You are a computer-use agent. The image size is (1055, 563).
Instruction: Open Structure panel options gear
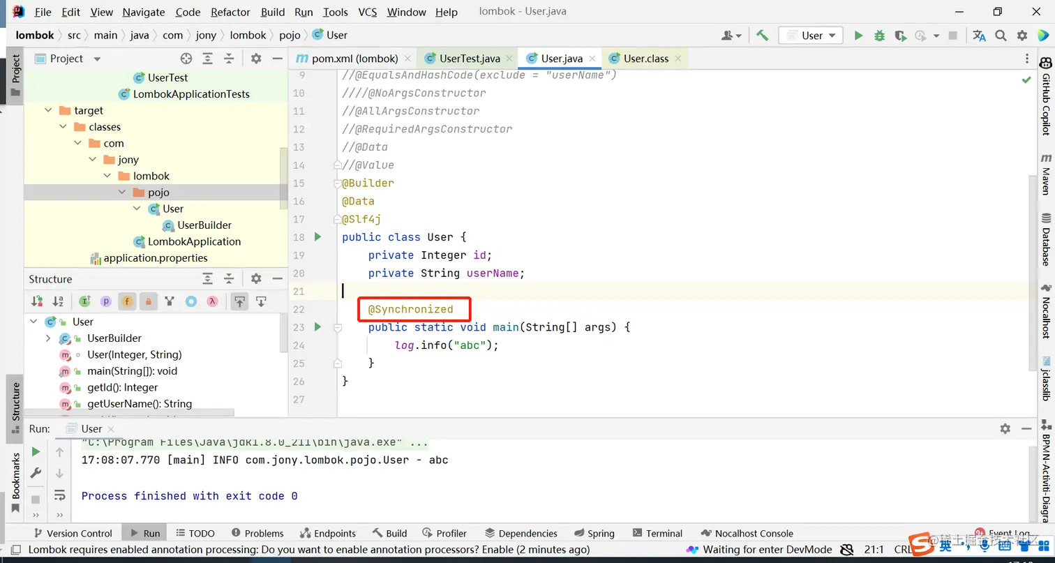tap(256, 279)
